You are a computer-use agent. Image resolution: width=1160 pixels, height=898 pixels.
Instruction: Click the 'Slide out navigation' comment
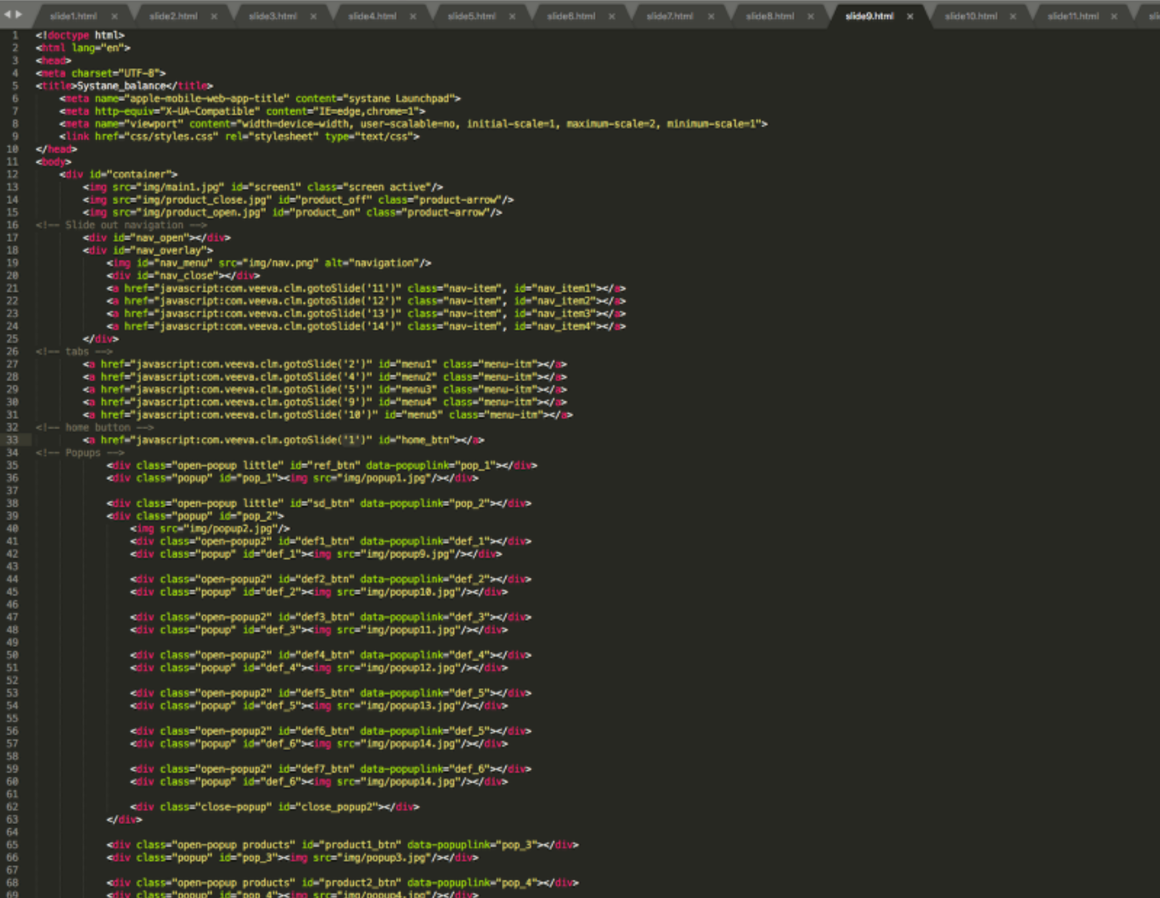coord(121,225)
